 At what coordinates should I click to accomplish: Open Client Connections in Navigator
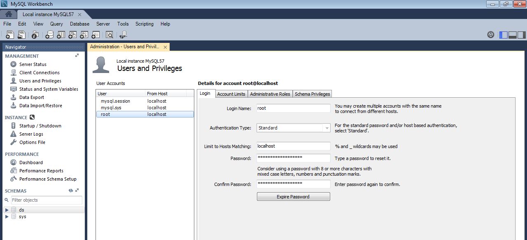[39, 73]
